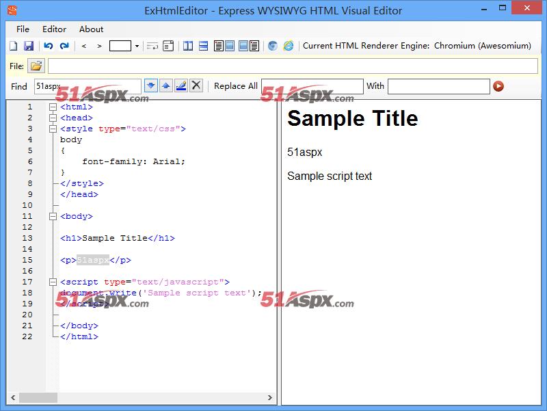Click the editor horizontal scrollbar thumb
Viewport: 547px width, 411px height.
tap(38, 397)
